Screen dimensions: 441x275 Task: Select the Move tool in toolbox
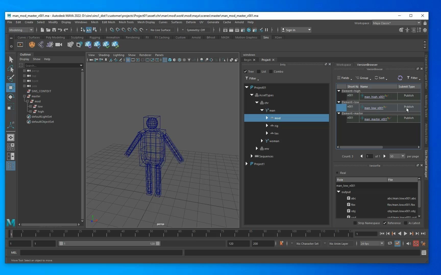tap(11, 88)
